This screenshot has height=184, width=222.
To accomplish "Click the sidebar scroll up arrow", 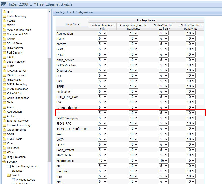I will click(x=49, y=12).
